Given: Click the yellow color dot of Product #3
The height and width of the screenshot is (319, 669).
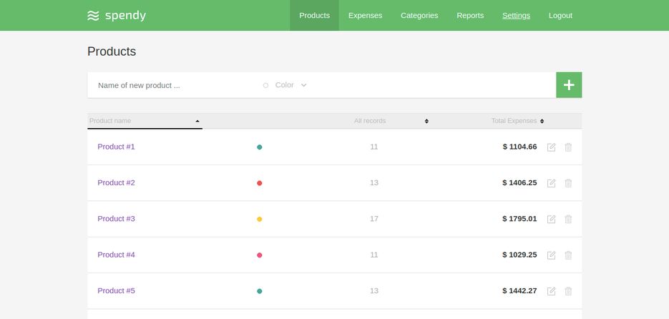Looking at the screenshot, I should coord(260,219).
